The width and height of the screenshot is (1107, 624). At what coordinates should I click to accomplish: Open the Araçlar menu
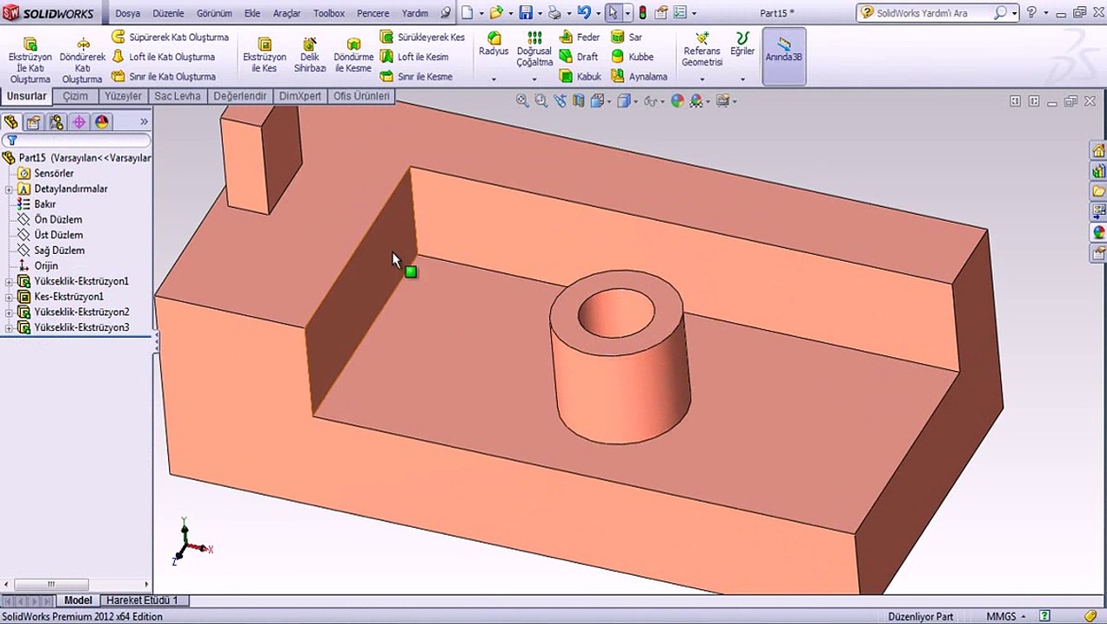[287, 13]
